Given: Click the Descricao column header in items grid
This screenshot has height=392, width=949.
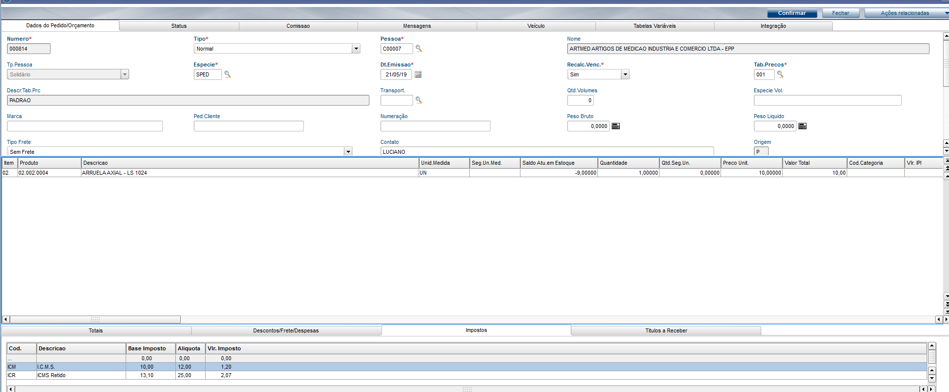Looking at the screenshot, I should coord(250,163).
